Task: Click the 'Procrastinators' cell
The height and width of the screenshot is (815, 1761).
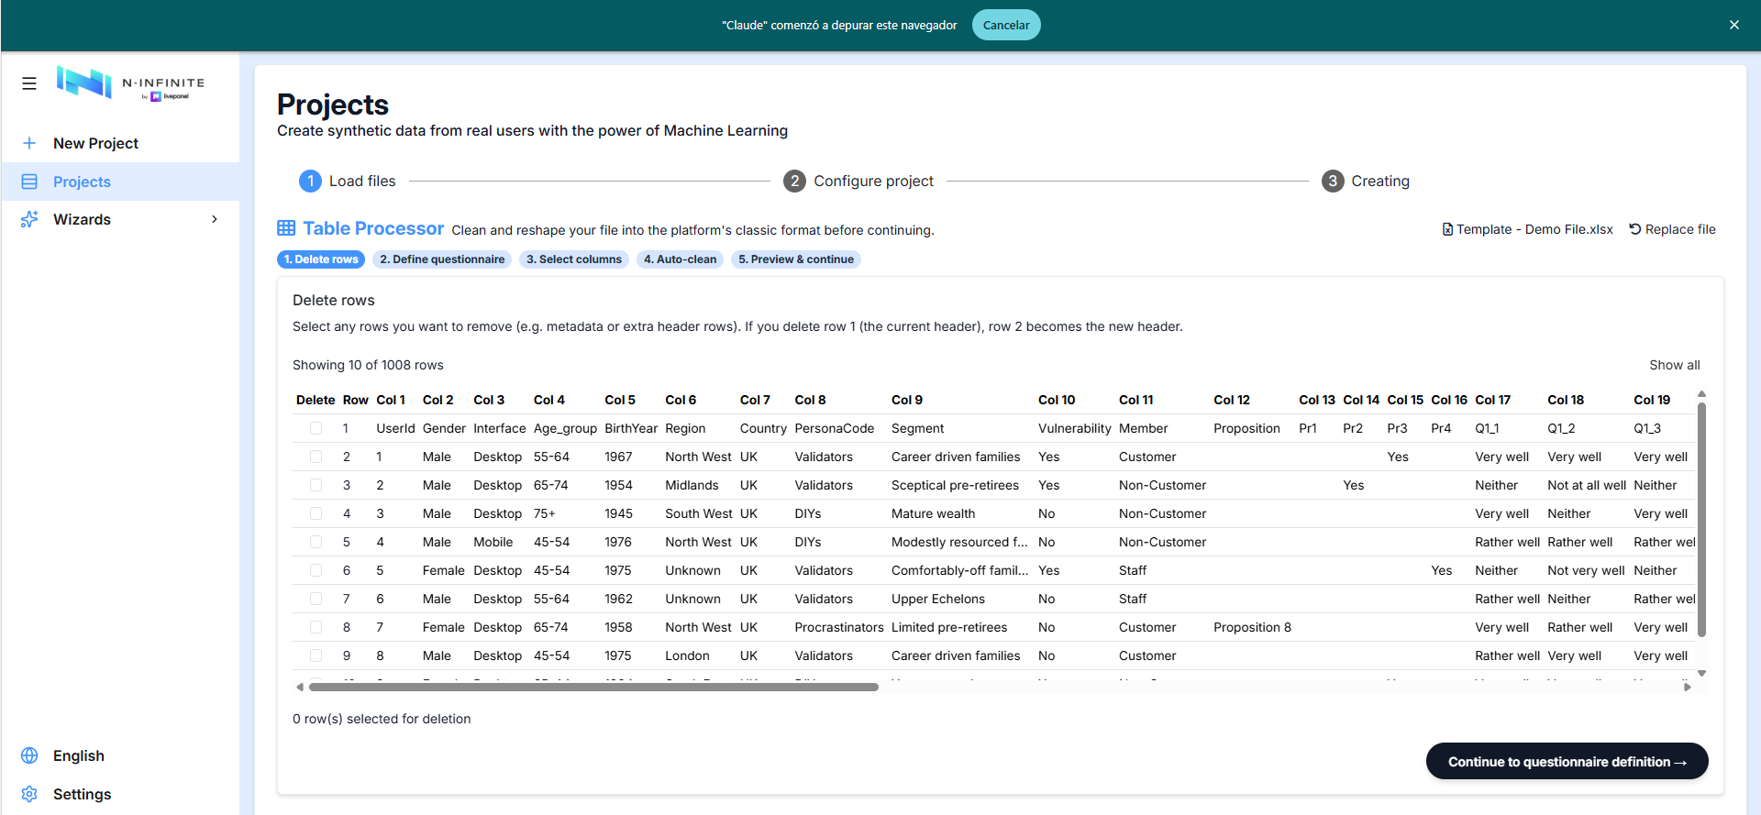Action: (x=838, y=627)
